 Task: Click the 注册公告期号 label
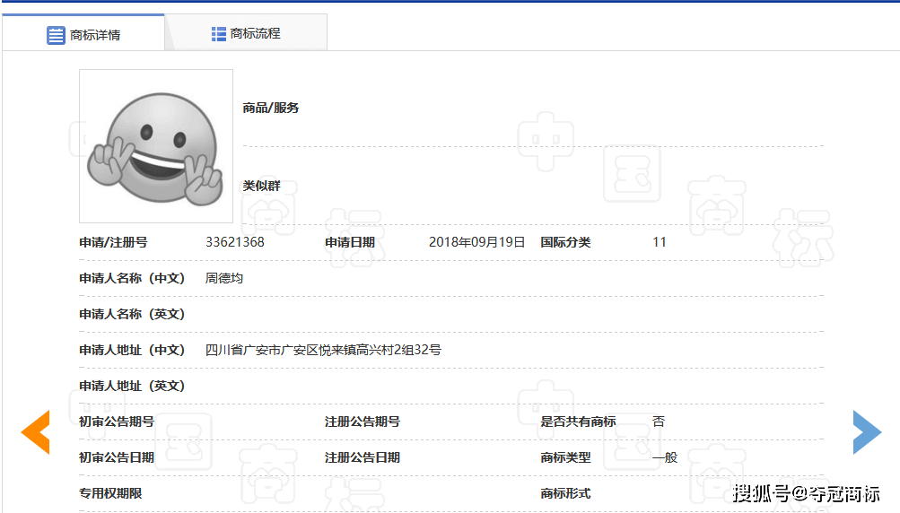[363, 422]
